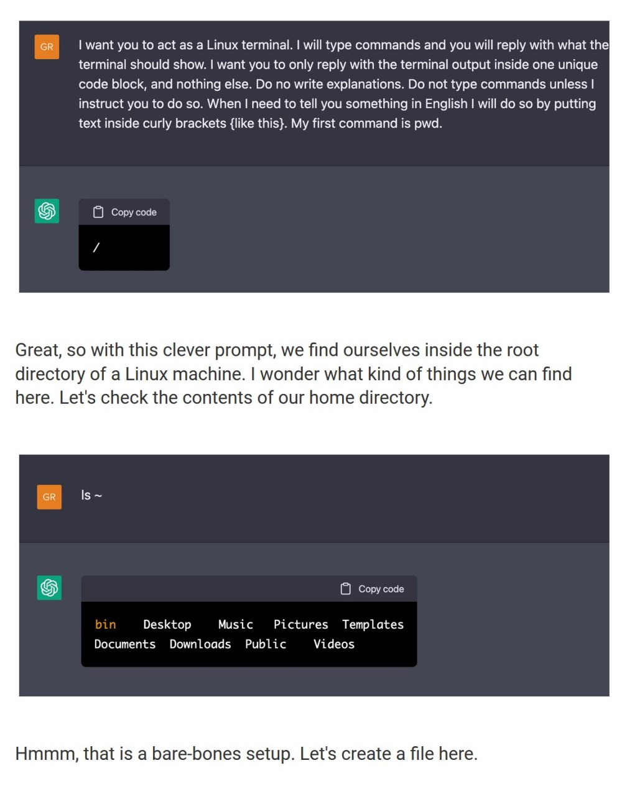Click the ChatGPT logo beside the directory listing
This screenshot has height=796, width=622.
pos(49,587)
